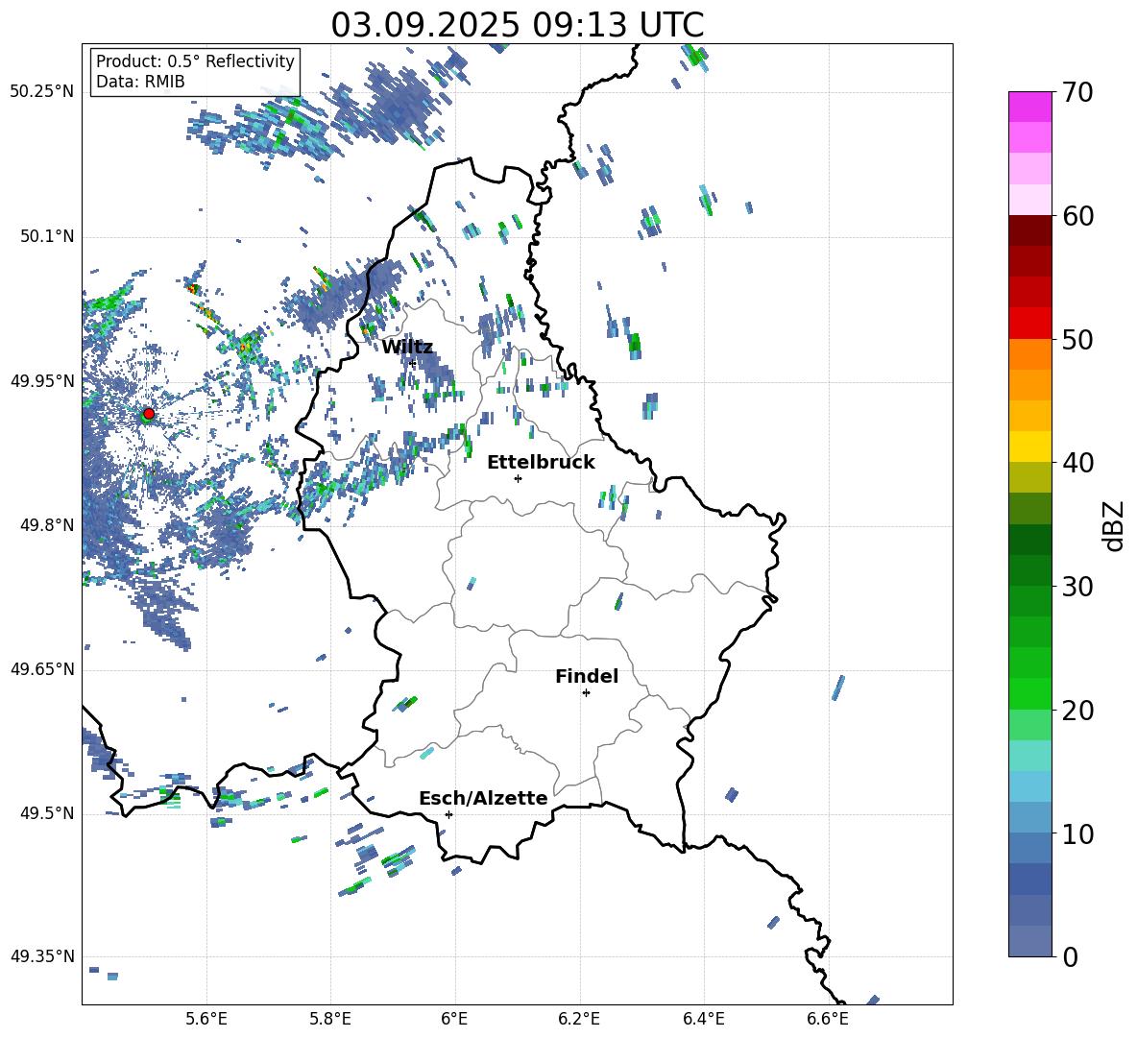Click the Ettelbruck city label
Screen dimensions: 1137x1038
pos(541,463)
